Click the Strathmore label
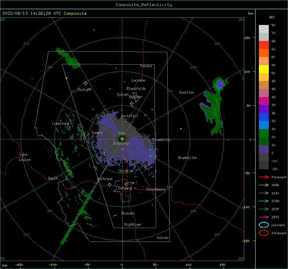The height and width of the screenshot is (269, 288). click(x=156, y=189)
